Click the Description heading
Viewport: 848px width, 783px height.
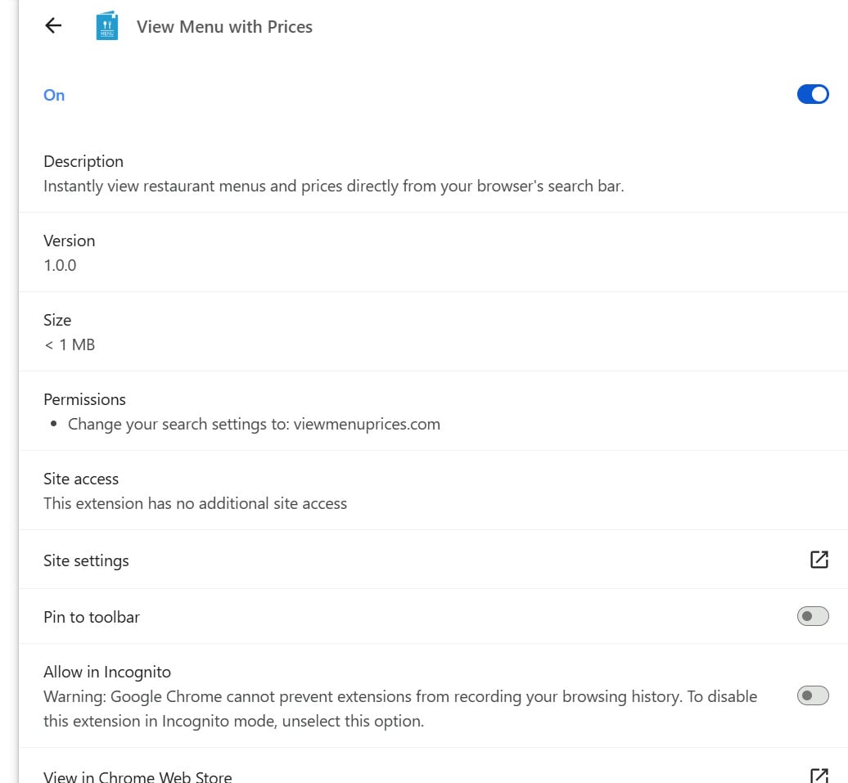point(83,161)
